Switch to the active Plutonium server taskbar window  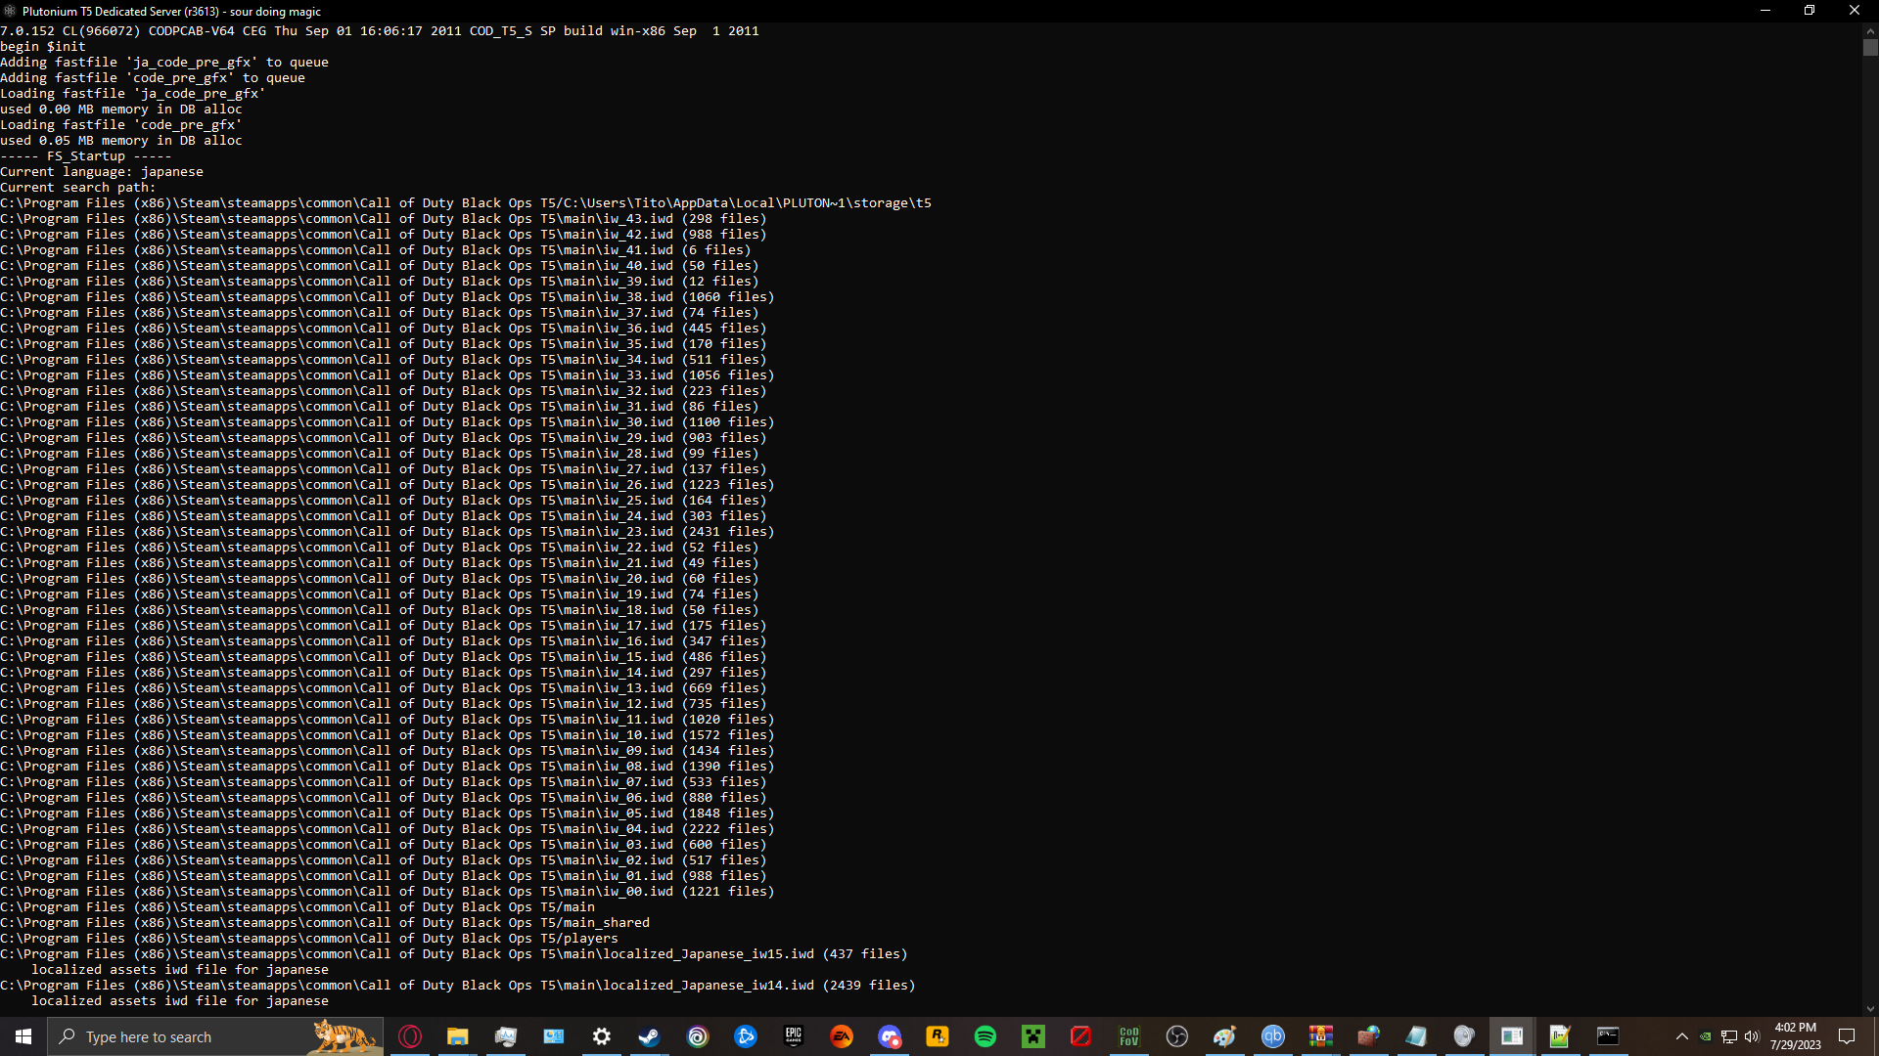pos(1513,1036)
